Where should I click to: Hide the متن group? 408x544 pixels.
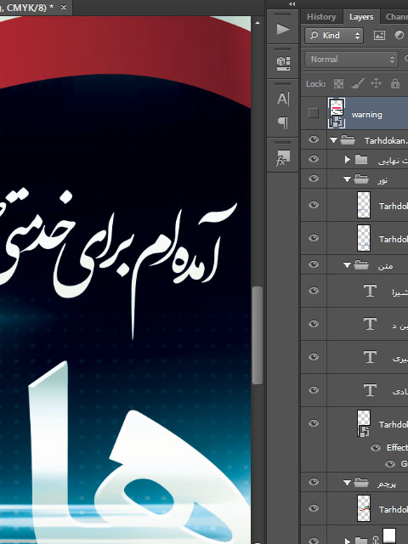click(x=314, y=264)
